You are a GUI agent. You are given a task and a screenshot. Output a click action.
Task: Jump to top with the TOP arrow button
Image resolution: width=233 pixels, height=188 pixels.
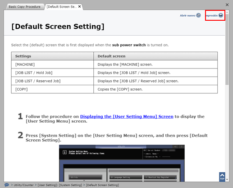pos(222,177)
